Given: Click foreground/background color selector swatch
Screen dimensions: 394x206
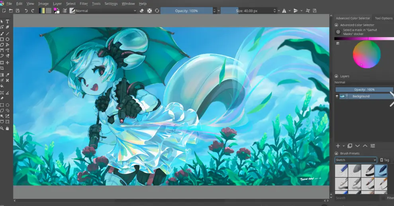Looking at the screenshot, I should (x=57, y=10).
